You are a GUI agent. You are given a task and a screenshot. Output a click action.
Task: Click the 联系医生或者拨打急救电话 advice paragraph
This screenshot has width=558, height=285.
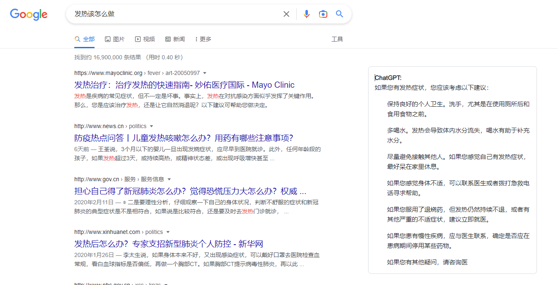[x=458, y=188]
